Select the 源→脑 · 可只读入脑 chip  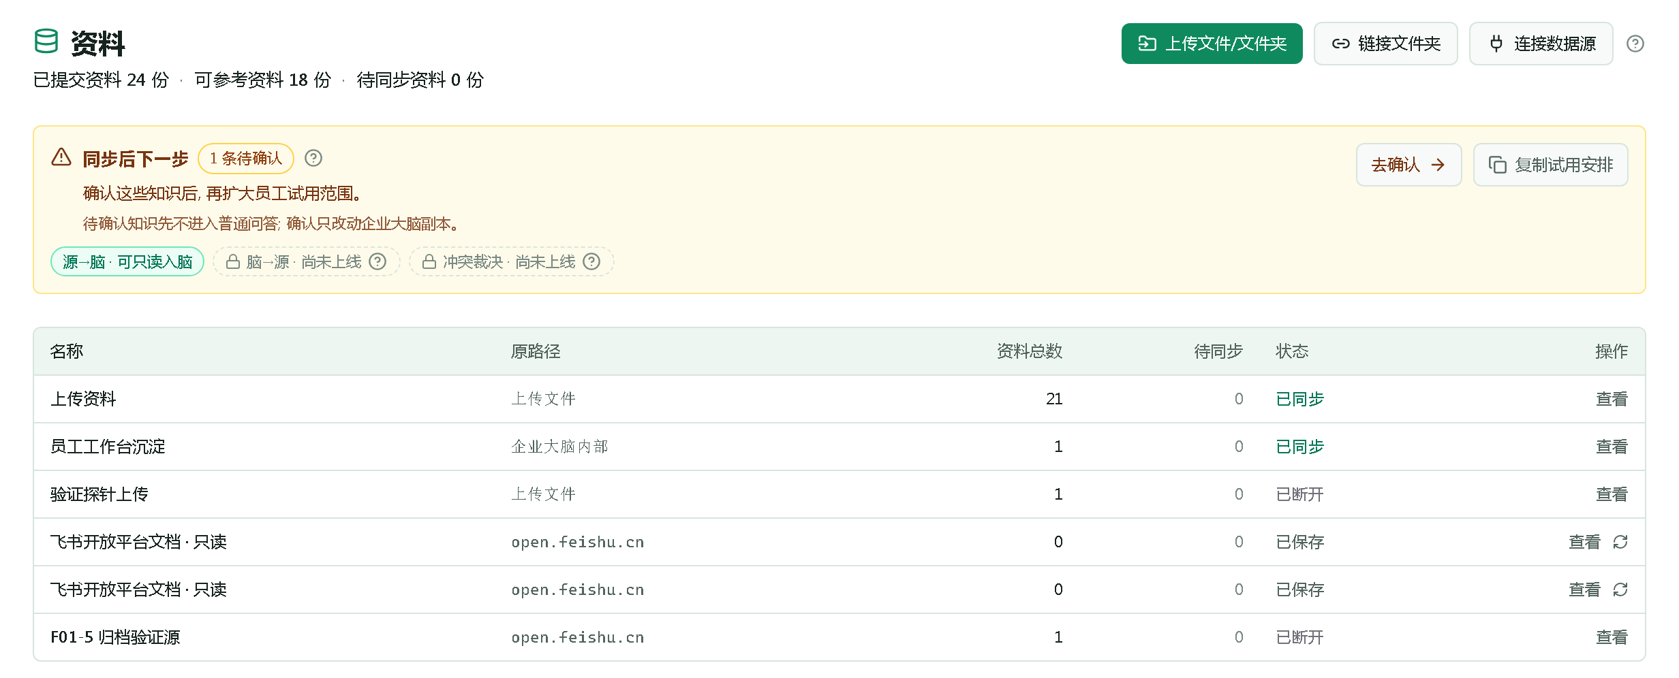coord(127,261)
